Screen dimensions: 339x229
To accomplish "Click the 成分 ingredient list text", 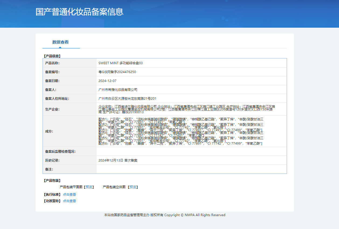I will [x=181, y=131].
